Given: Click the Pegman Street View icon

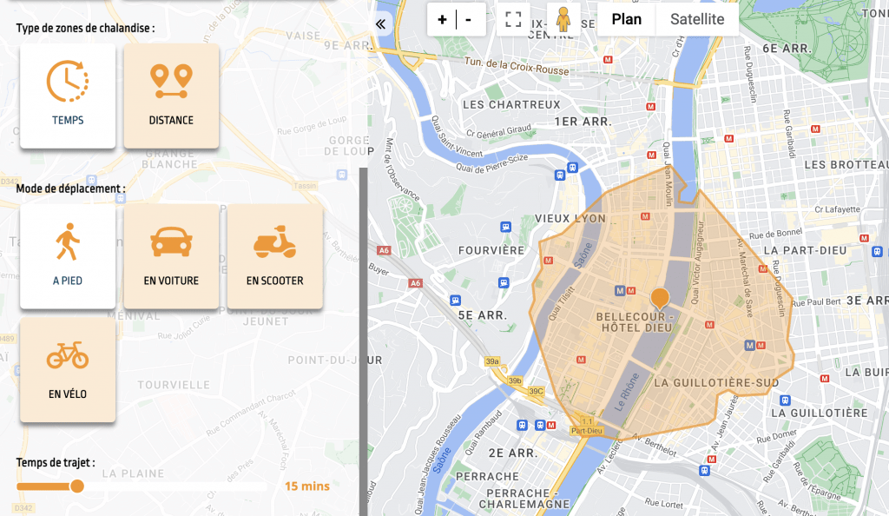Looking at the screenshot, I should (563, 18).
